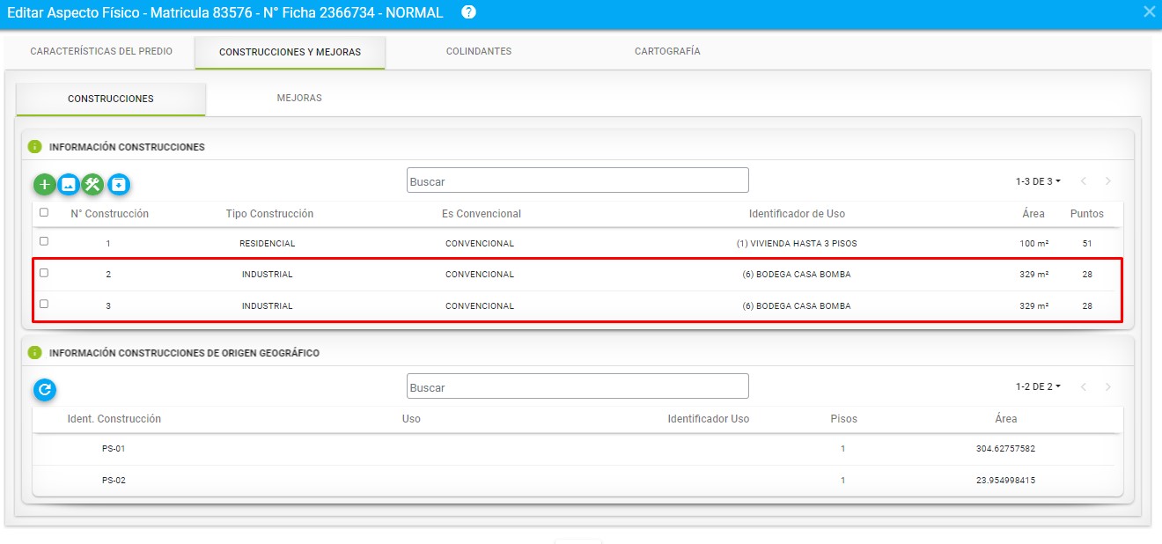
Task: Click the Buscar field in the constructions table
Action: click(x=577, y=180)
